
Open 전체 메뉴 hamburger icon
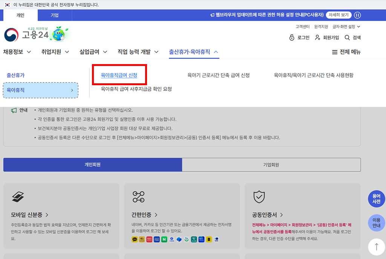coord(335,52)
